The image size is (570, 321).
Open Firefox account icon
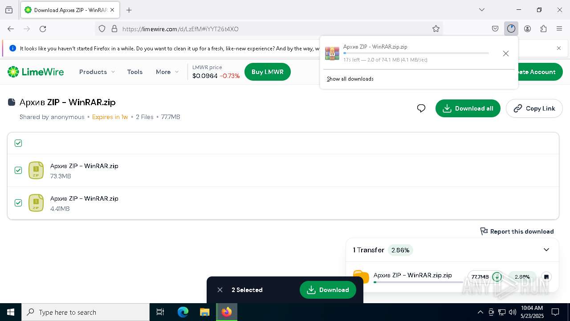click(527, 29)
